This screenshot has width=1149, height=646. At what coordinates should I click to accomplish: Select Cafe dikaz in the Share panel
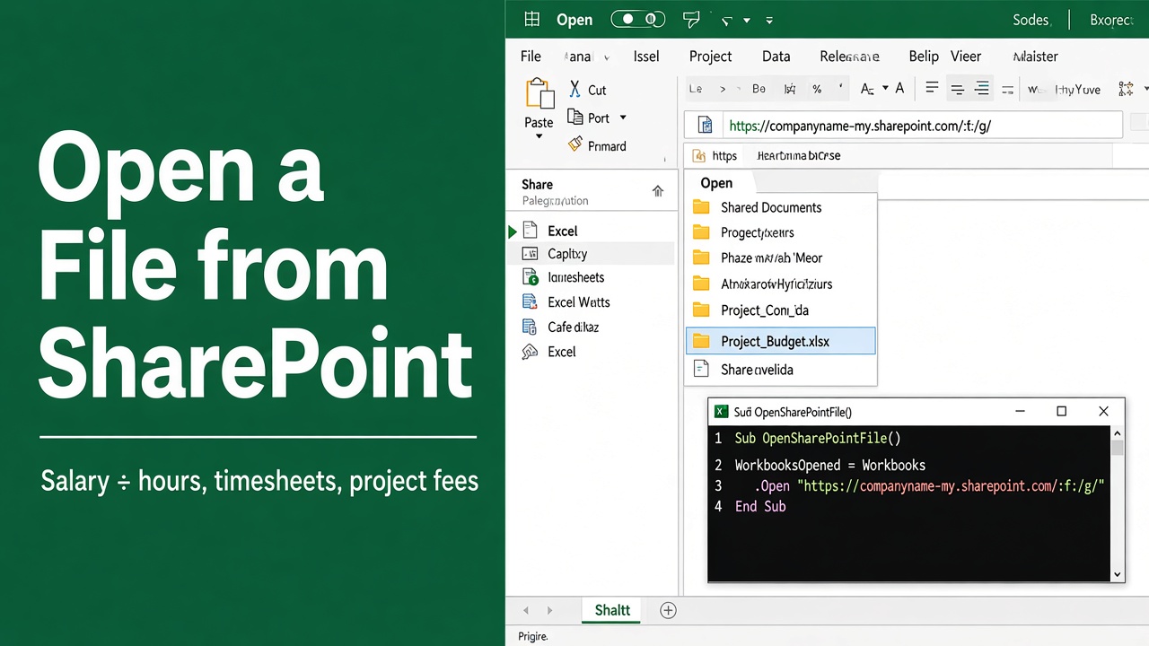[573, 327]
